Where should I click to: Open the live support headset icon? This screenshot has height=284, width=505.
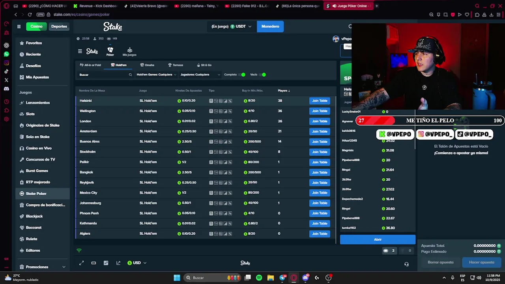406,264
